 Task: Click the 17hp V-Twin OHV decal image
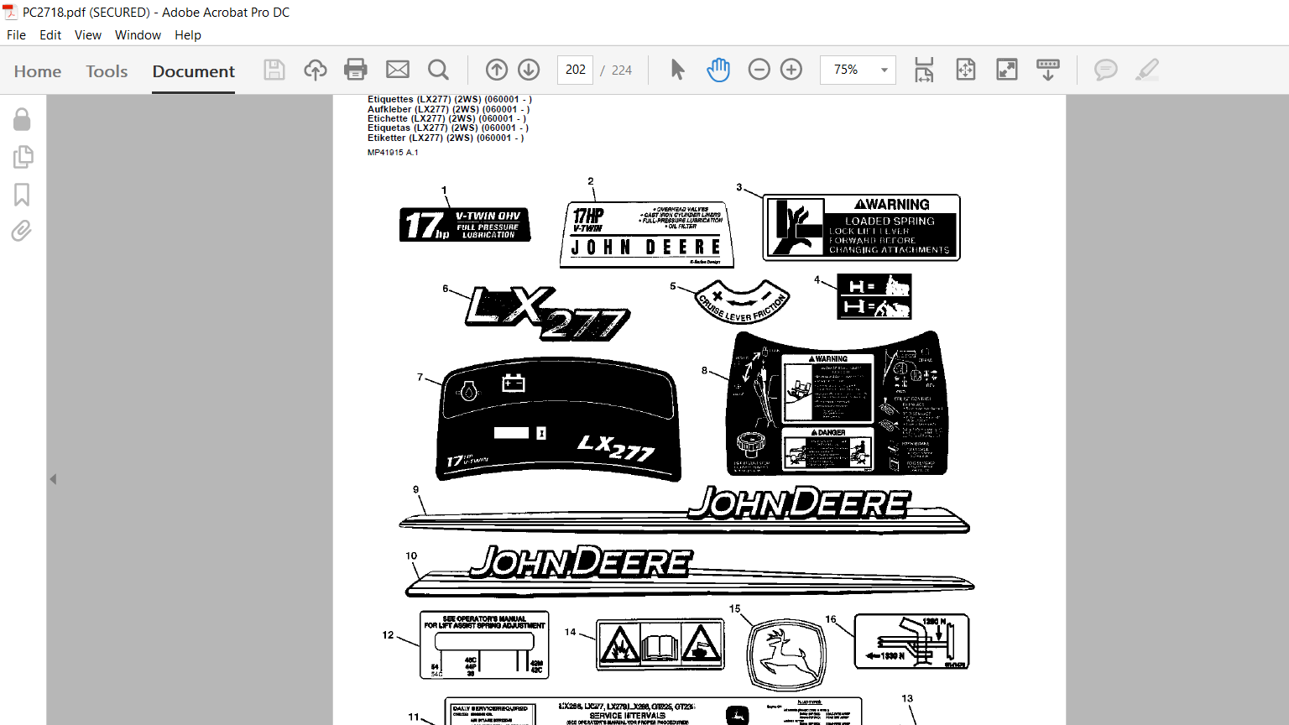click(x=465, y=225)
